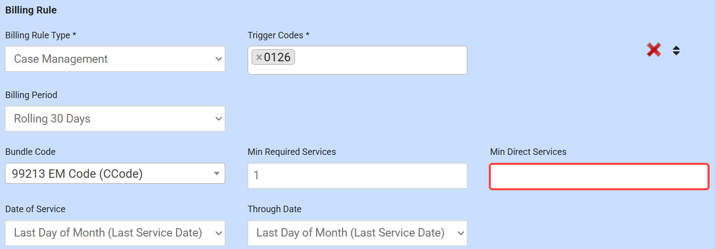
Task: Click the Trigger Codes label
Action: 279,35
